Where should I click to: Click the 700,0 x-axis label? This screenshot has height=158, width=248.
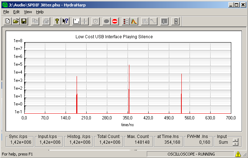point(231,118)
